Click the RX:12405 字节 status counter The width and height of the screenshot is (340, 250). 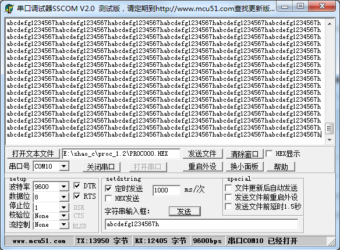(x=161, y=241)
